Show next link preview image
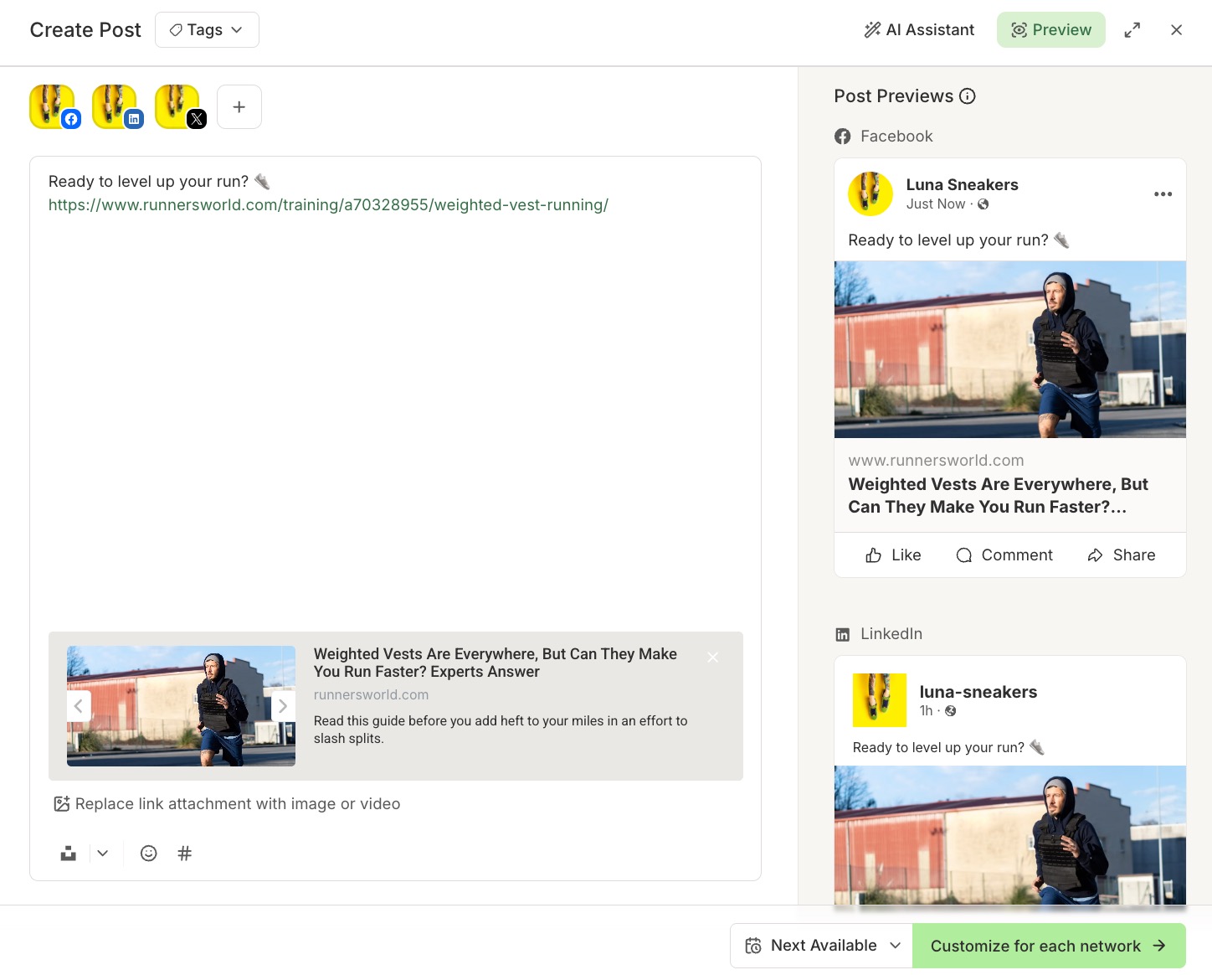This screenshot has height=975, width=1212. pos(283,706)
